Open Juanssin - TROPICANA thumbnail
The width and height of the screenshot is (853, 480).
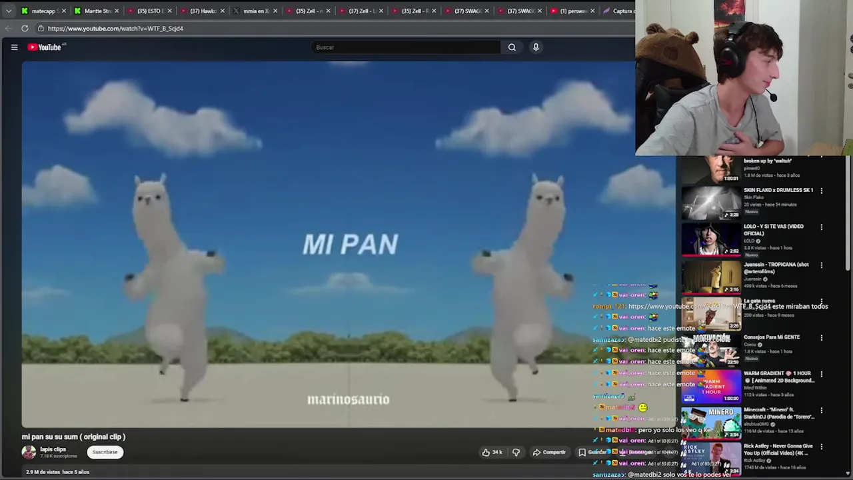point(710,277)
